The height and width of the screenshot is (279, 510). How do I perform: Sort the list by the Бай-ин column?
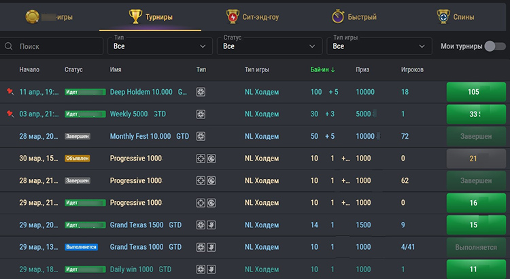pyautogui.click(x=322, y=70)
